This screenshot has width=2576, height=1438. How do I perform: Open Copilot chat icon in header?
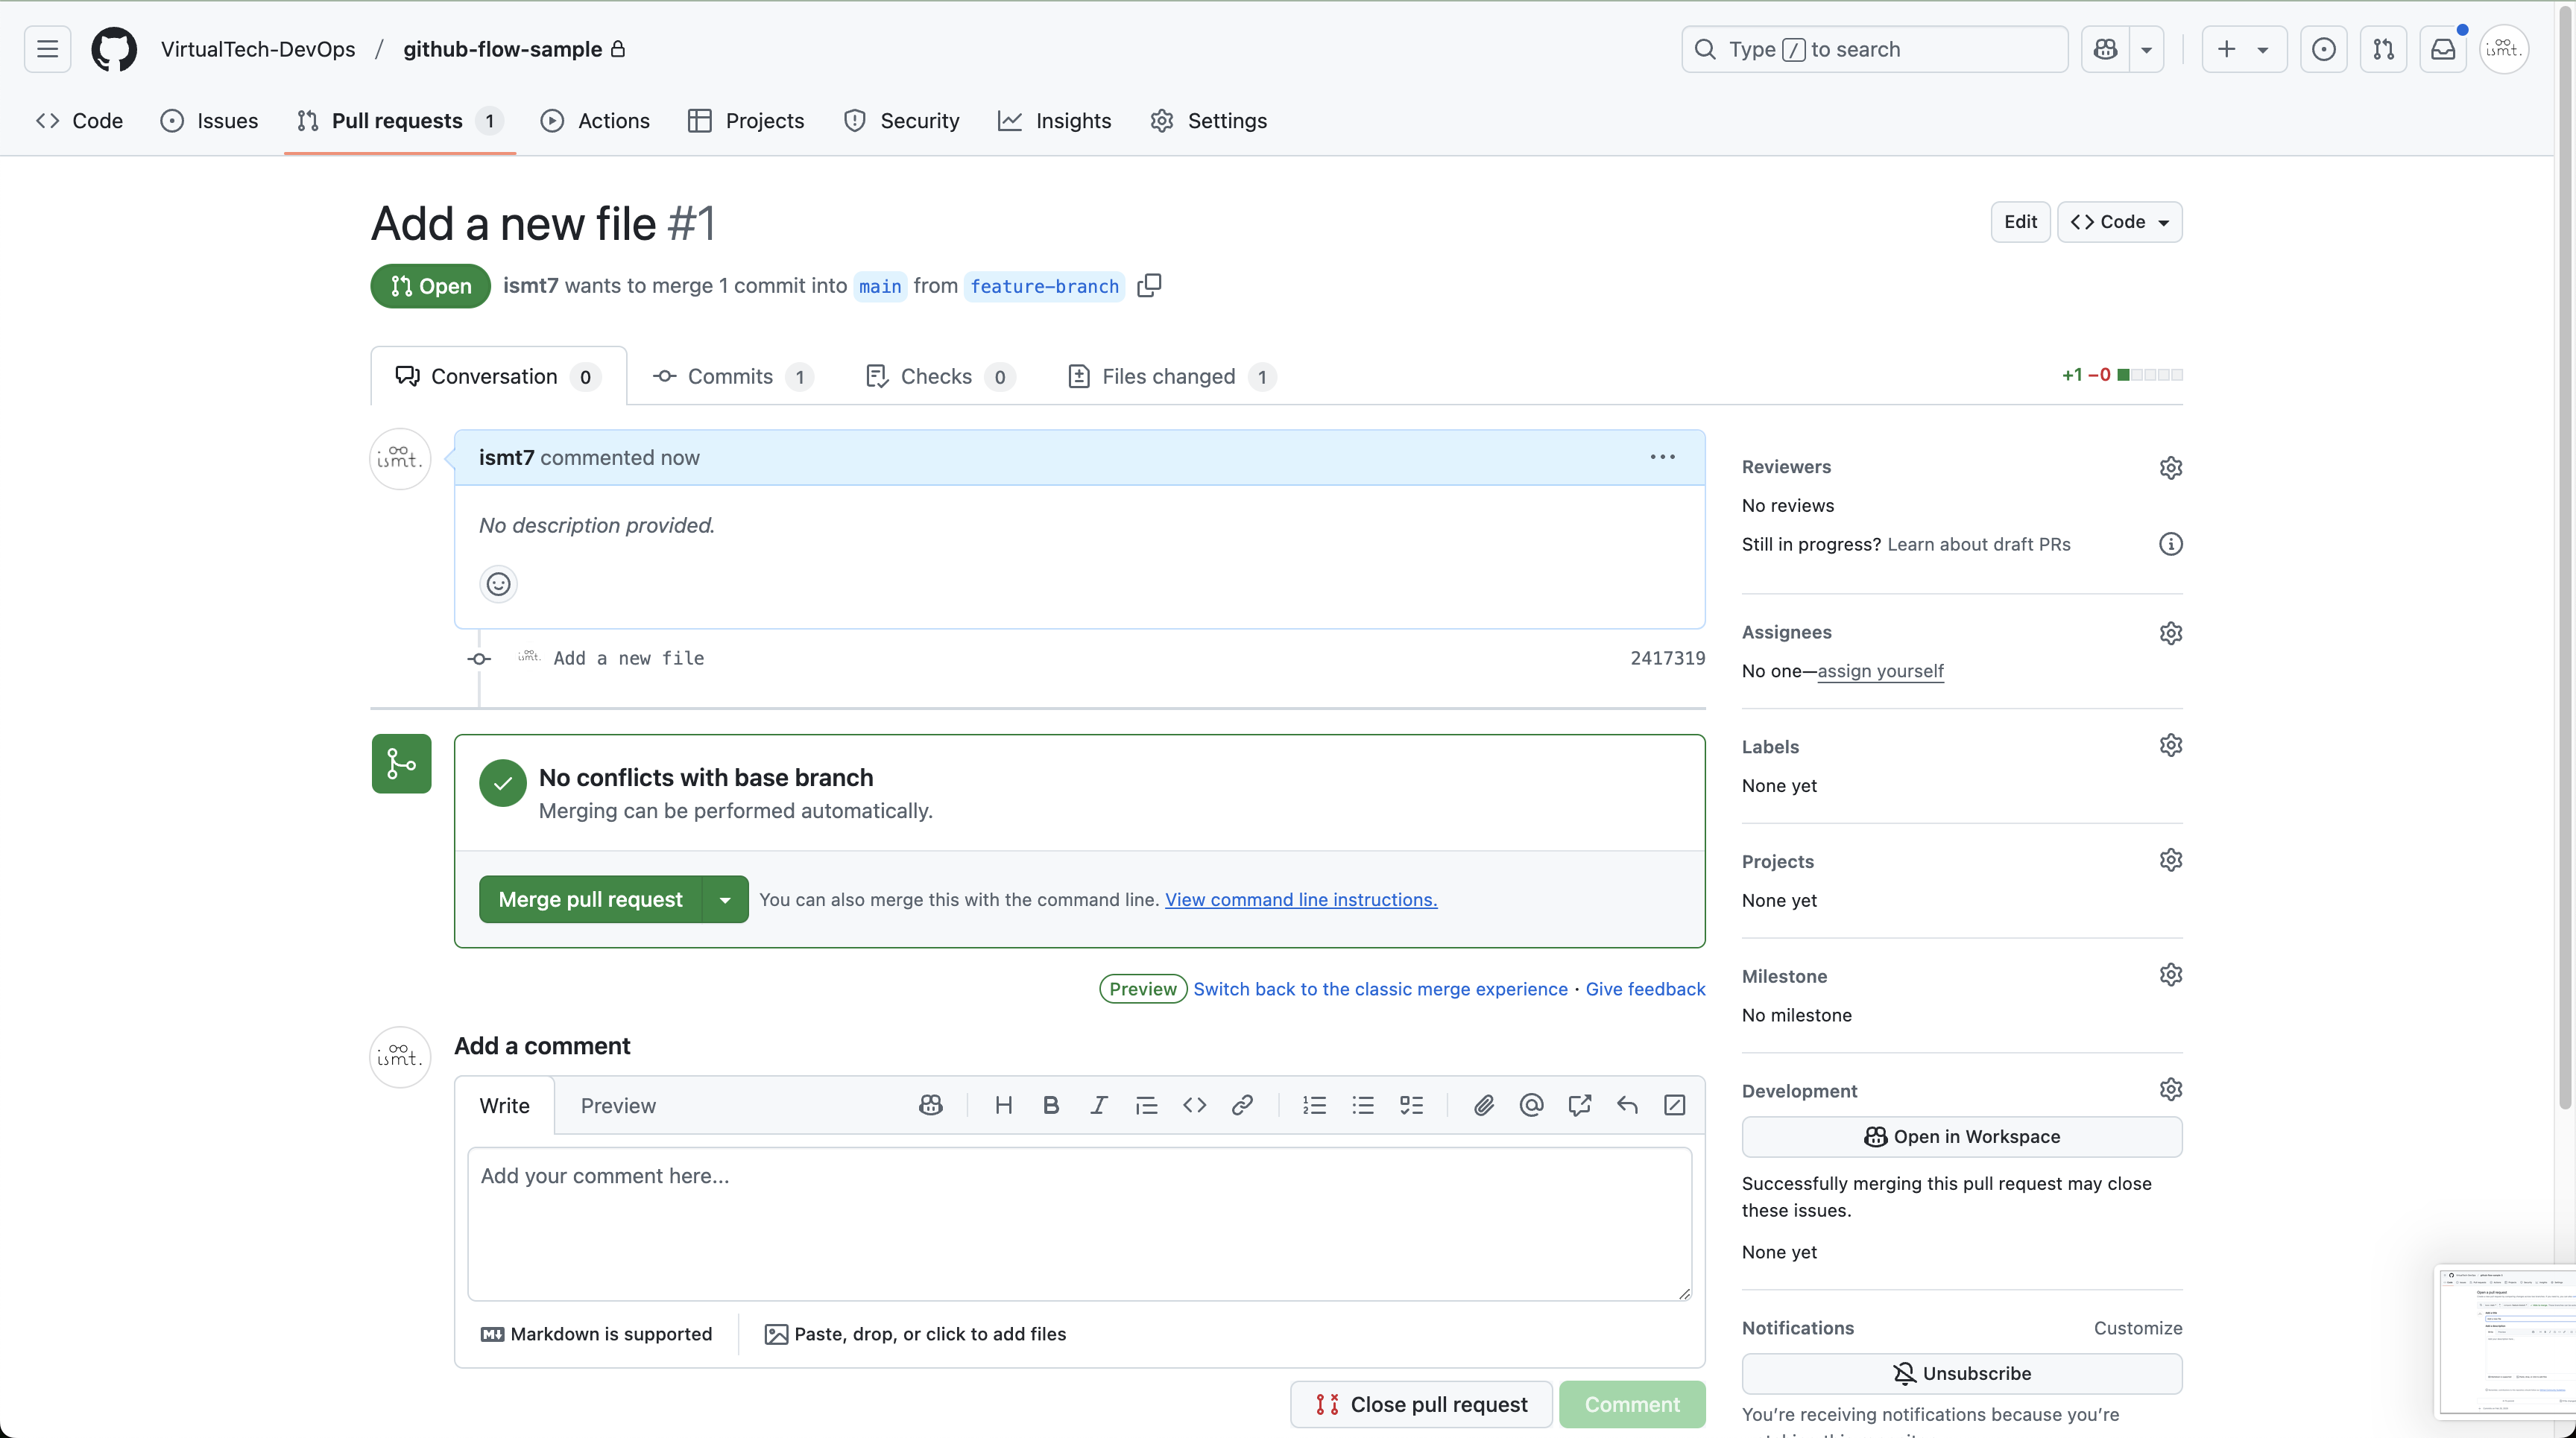coord(2106,49)
